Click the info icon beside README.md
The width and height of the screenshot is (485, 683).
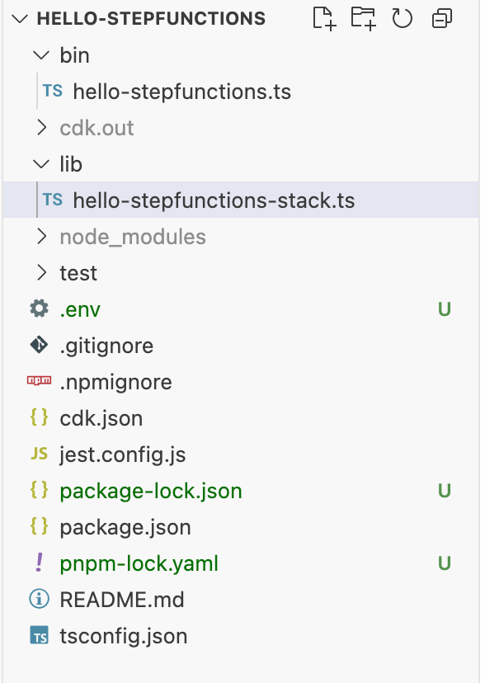click(x=40, y=599)
